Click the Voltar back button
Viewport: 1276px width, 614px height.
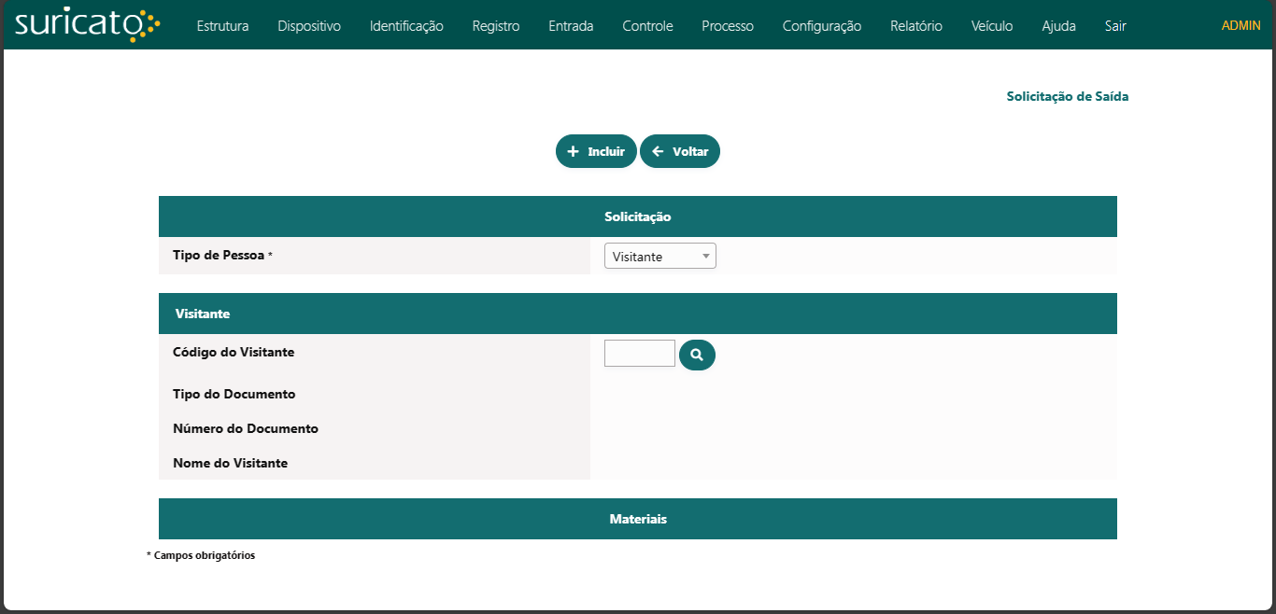680,151
